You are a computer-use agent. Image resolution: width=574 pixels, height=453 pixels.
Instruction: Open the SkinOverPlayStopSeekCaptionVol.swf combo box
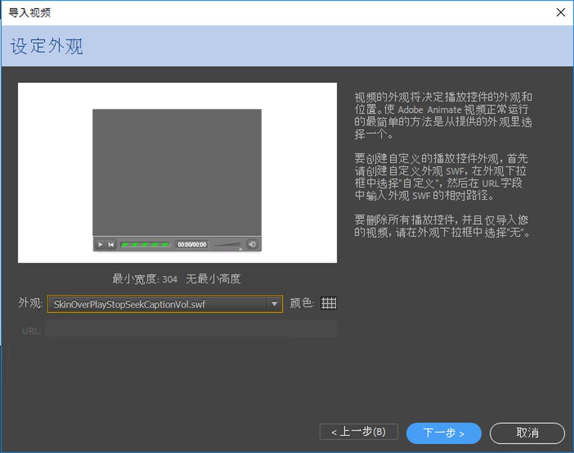click(159, 304)
